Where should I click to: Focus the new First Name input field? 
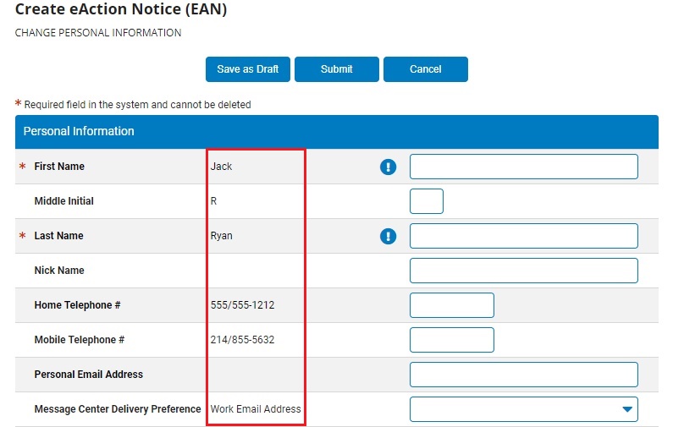tap(523, 167)
